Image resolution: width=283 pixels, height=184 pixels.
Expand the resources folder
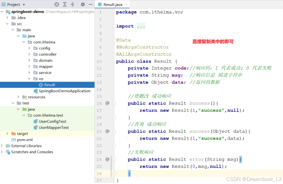point(18,97)
